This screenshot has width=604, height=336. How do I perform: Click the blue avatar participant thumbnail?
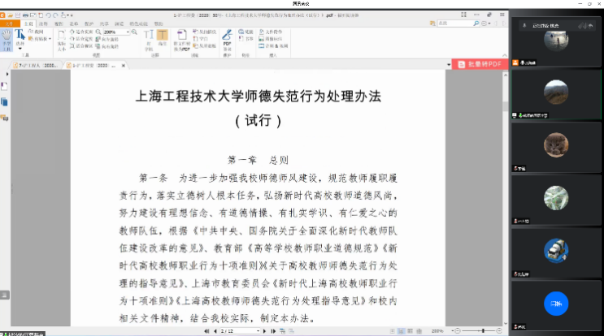pyautogui.click(x=556, y=303)
